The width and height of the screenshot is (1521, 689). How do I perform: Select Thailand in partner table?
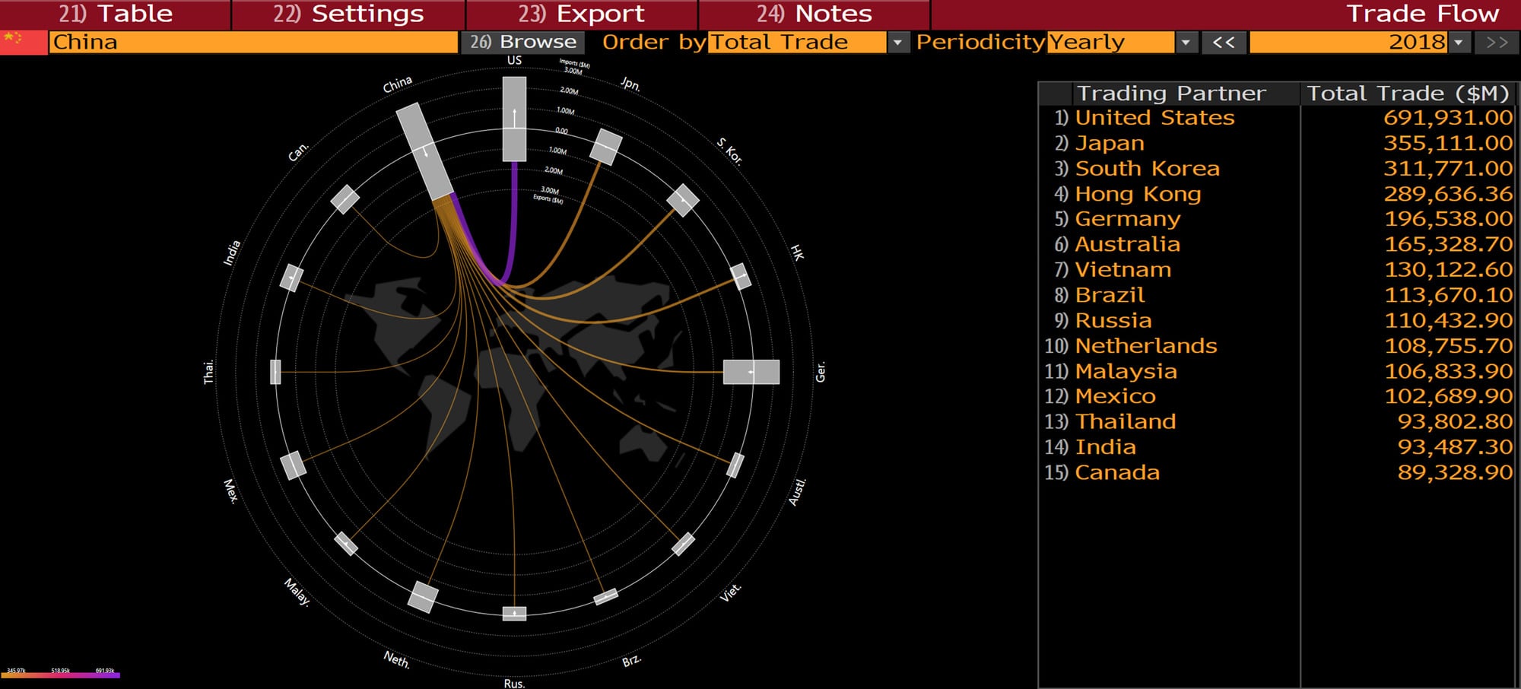[1126, 421]
